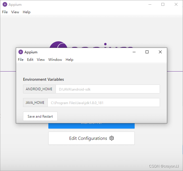Open Window menu in the front Appium window
183x171 pixels.
(x=55, y=59)
